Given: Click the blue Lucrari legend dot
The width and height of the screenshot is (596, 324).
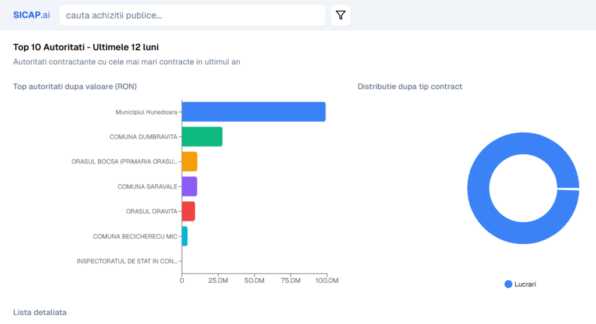Looking at the screenshot, I should point(508,284).
